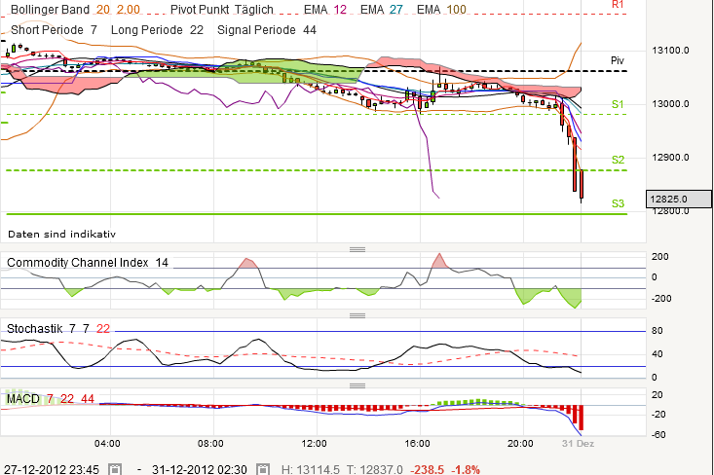Click the S1 support level label

coord(618,104)
